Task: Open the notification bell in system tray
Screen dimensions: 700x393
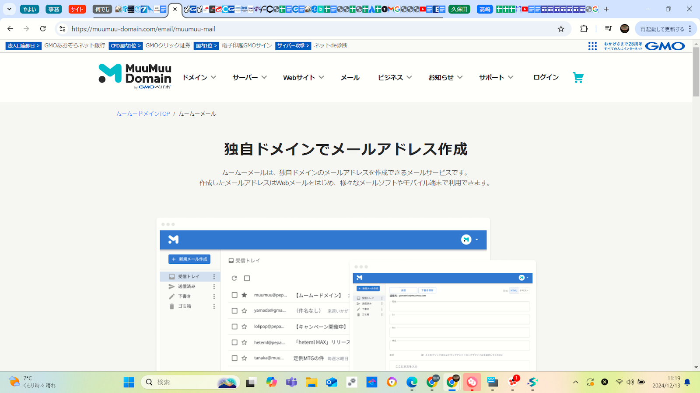Action: (687, 382)
